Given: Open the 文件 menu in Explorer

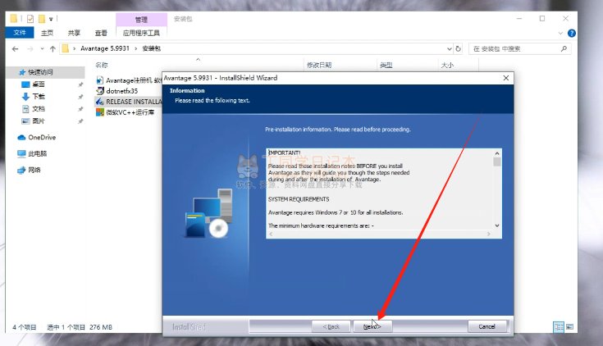Looking at the screenshot, I should (20, 33).
